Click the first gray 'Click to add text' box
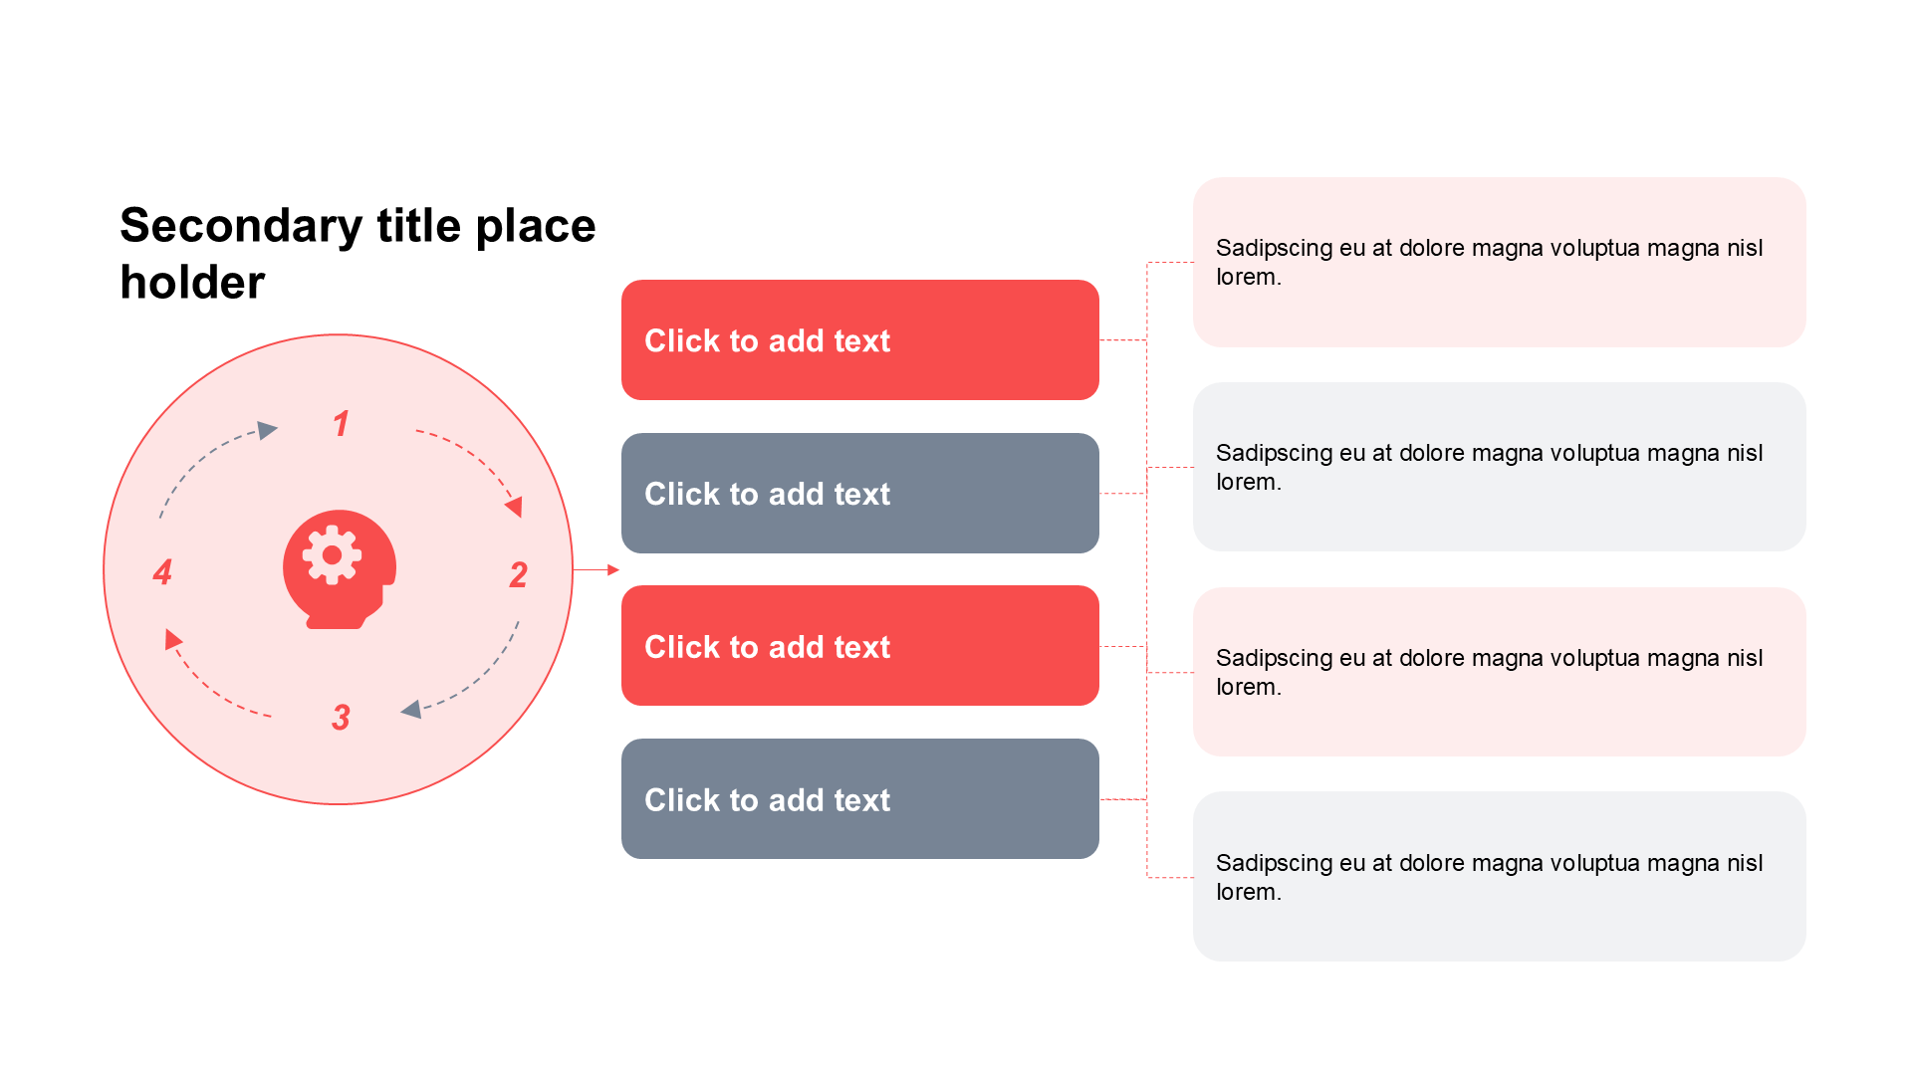Image resolution: width=1912 pixels, height=1075 pixels. point(860,494)
